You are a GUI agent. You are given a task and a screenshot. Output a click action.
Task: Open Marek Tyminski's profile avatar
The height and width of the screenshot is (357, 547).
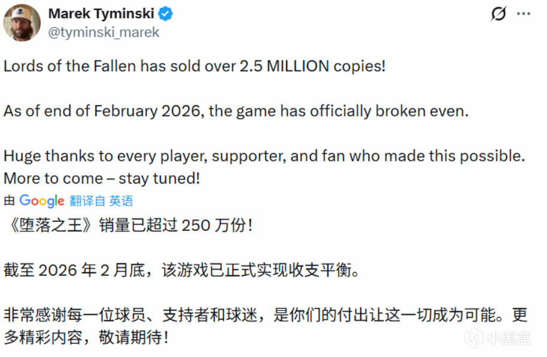pyautogui.click(x=22, y=23)
